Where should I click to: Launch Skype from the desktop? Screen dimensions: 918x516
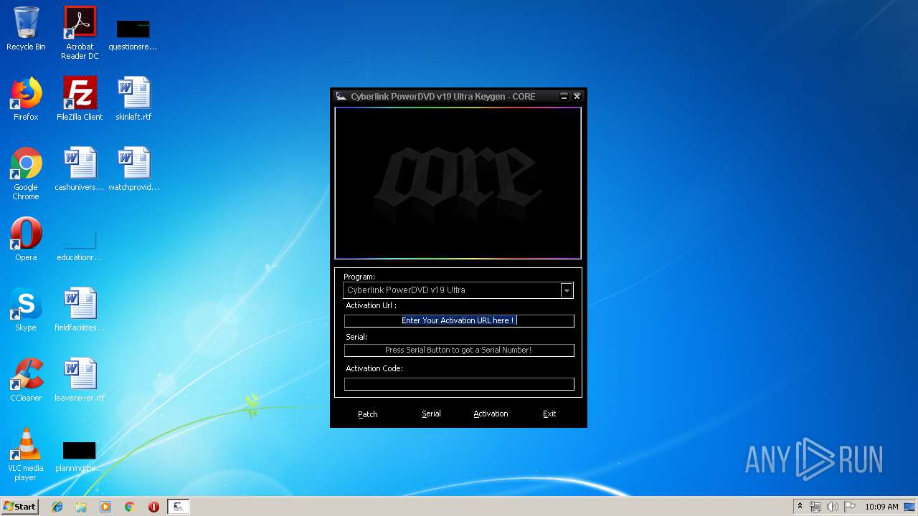pos(26,310)
